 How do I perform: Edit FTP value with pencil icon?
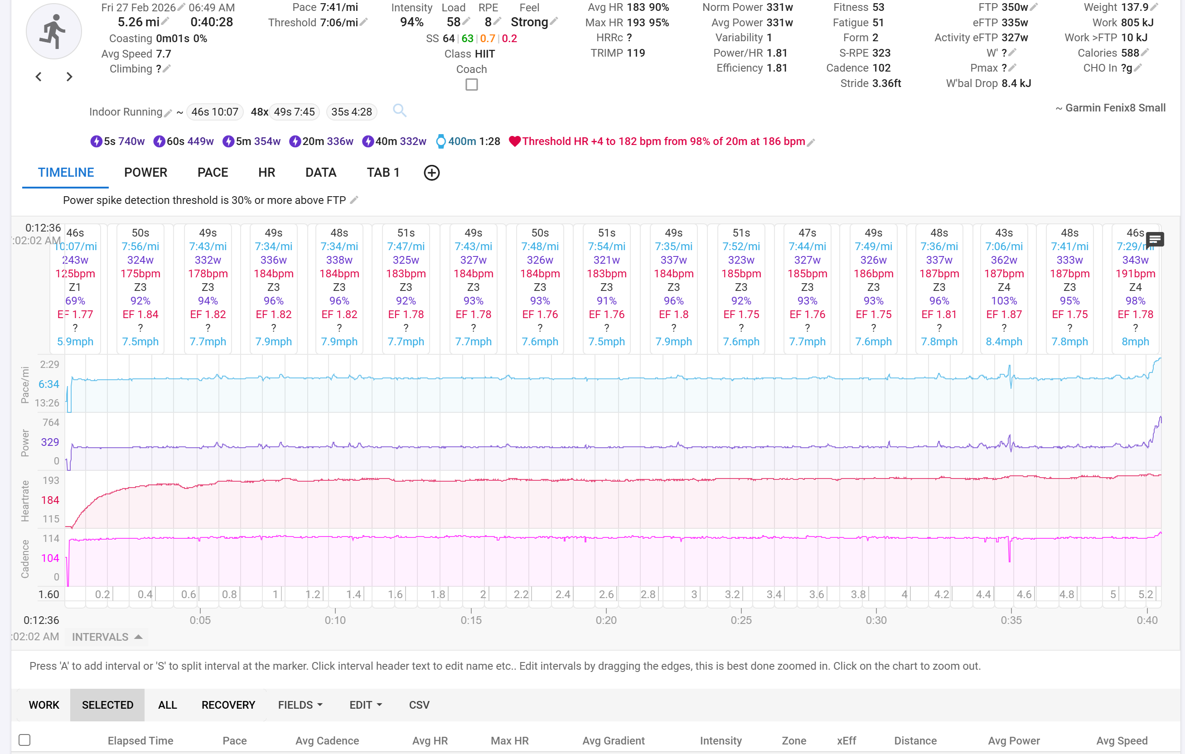1034,7
